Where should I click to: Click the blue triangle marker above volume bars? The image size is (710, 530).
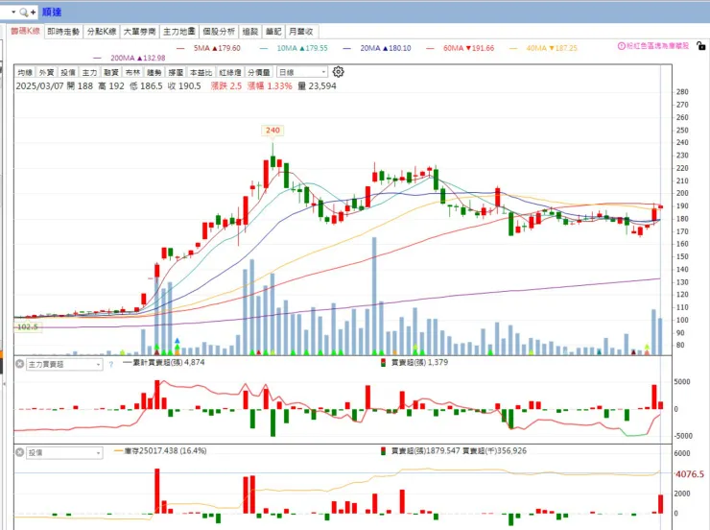177,340
